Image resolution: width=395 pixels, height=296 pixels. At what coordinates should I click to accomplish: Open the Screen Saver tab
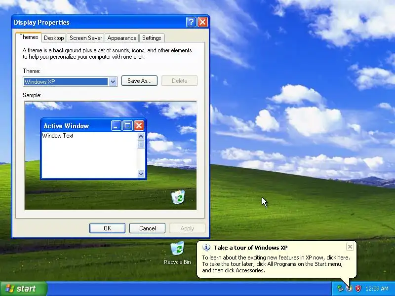click(85, 38)
